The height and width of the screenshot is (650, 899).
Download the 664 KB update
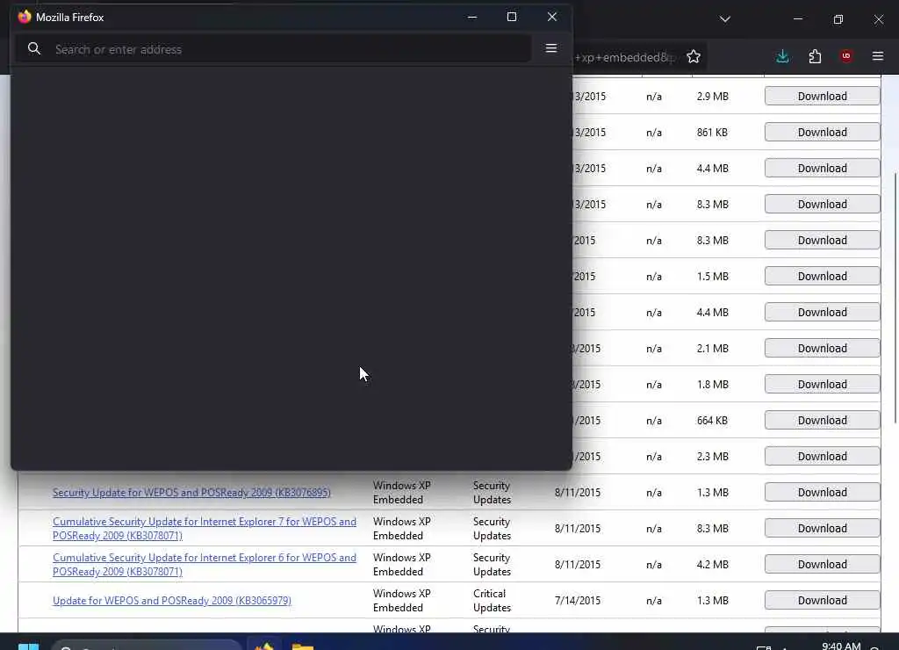[822, 421]
